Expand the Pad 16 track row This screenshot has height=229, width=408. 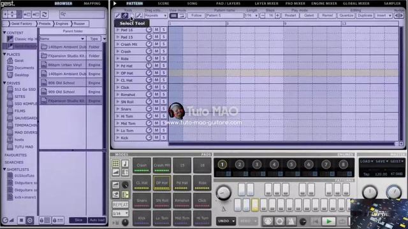117,30
